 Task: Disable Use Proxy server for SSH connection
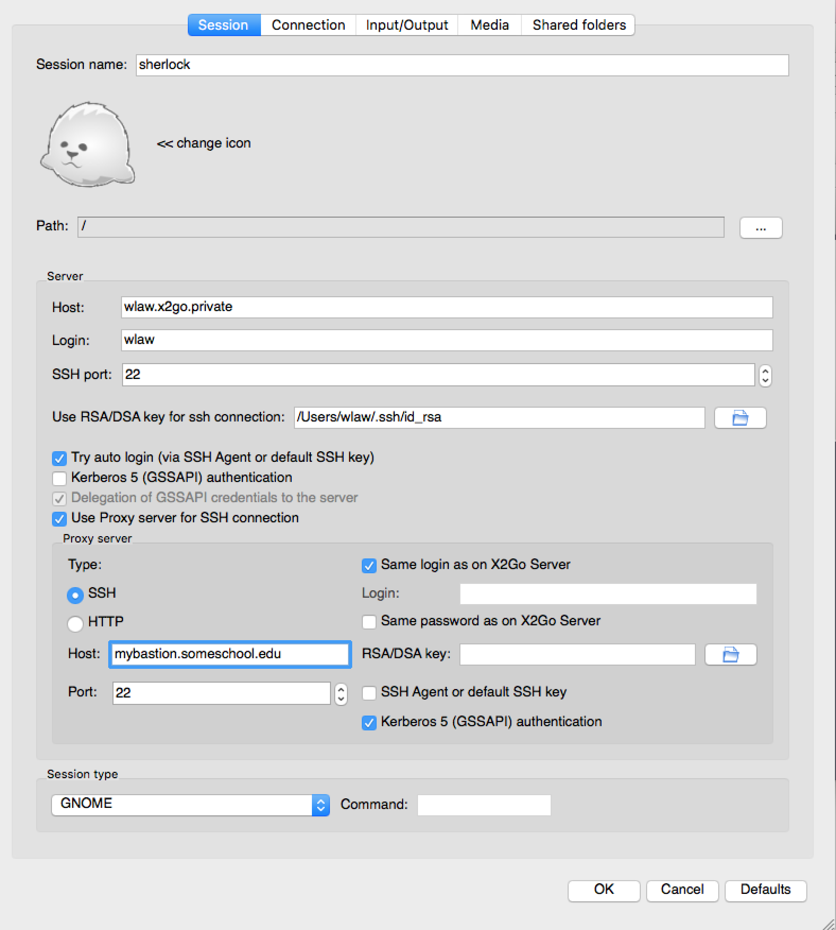(x=59, y=518)
